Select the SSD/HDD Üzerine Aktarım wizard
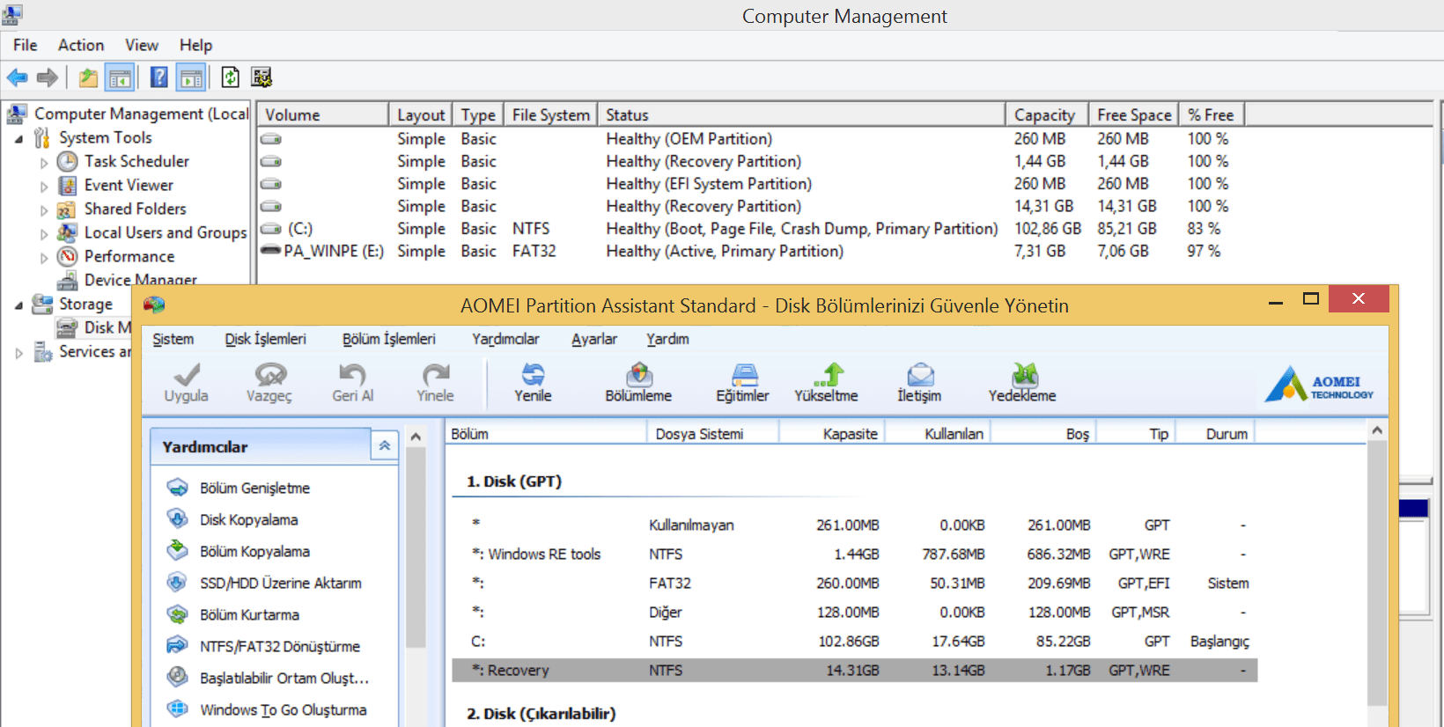This screenshot has width=1444, height=727. 280,583
